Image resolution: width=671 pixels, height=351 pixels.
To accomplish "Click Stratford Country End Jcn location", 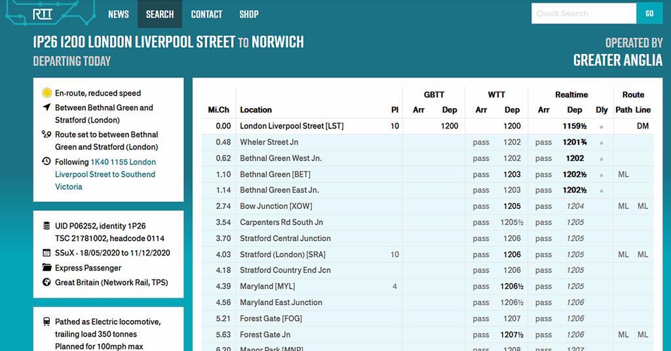I will click(285, 270).
